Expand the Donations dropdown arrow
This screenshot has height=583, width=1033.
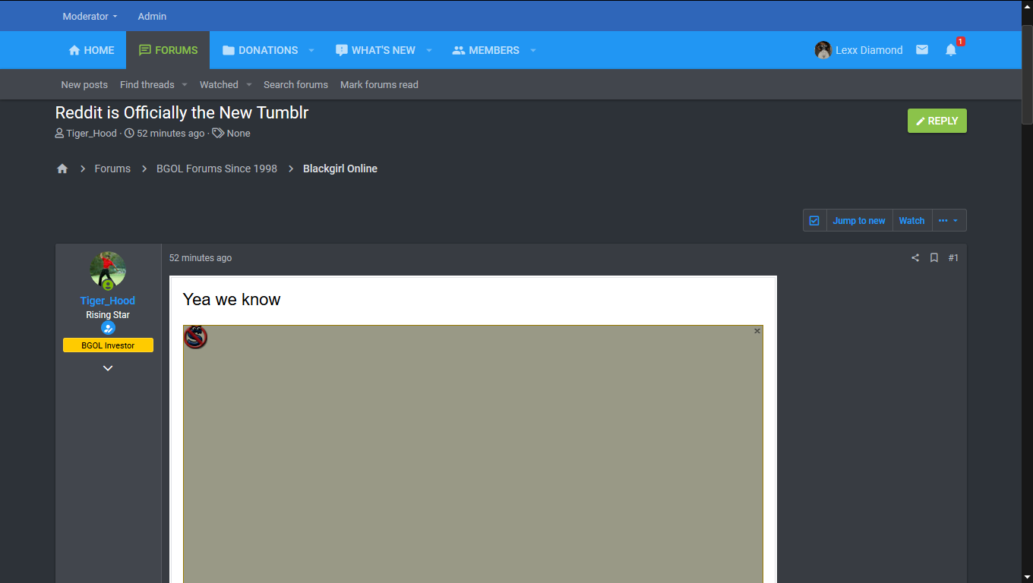tap(311, 50)
